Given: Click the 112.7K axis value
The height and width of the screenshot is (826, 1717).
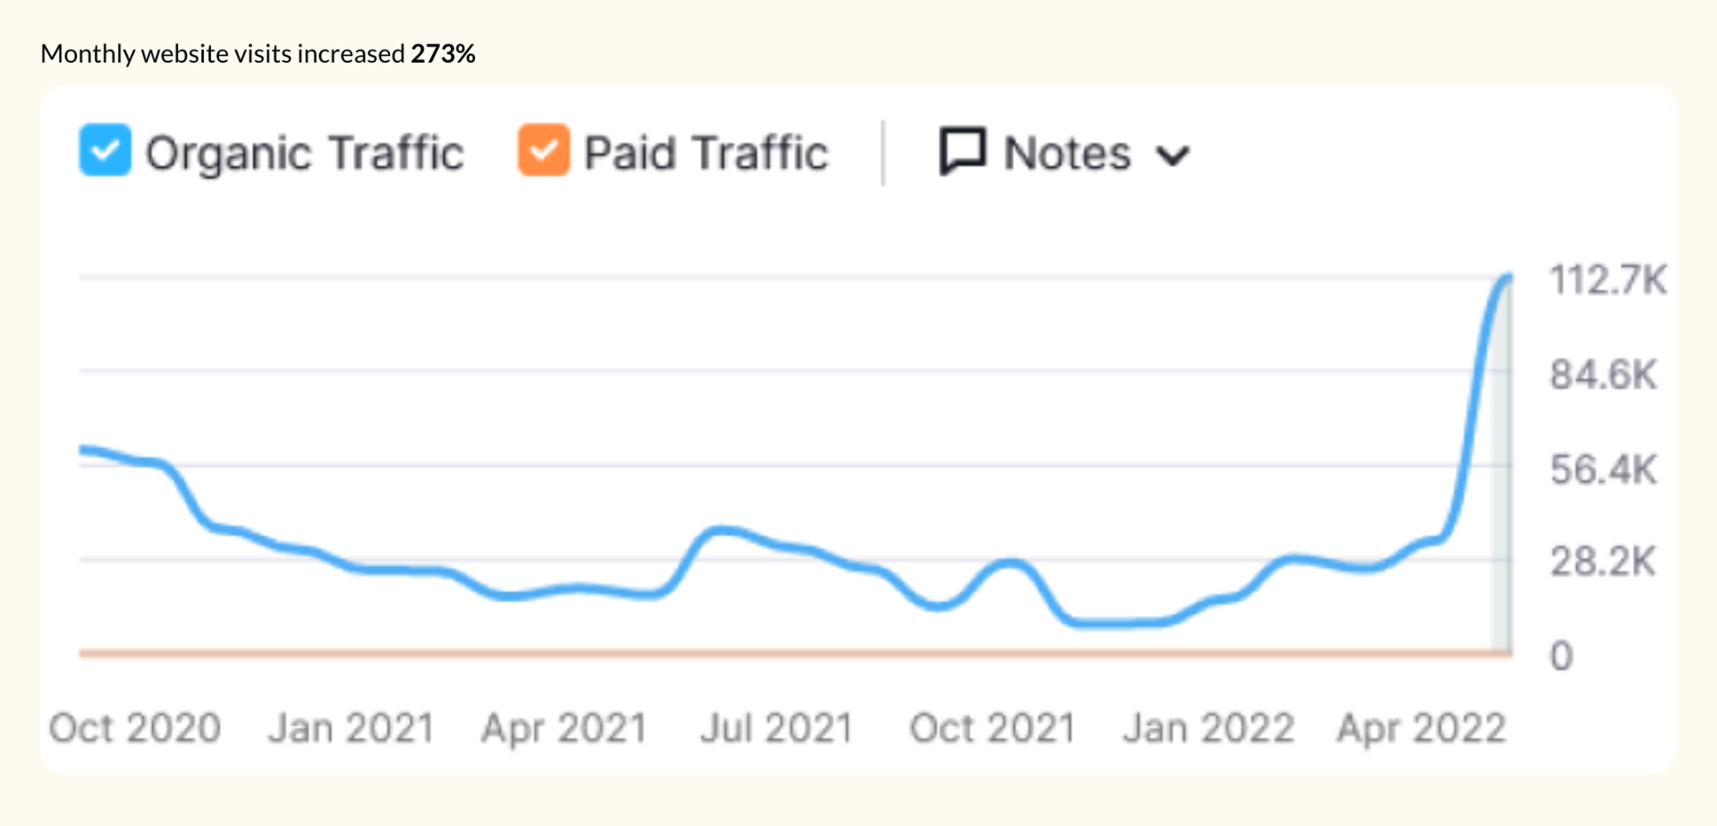Looking at the screenshot, I should pyautogui.click(x=1608, y=280).
